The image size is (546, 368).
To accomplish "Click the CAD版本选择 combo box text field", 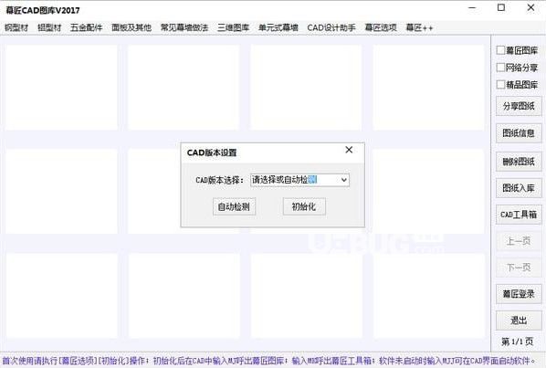I will click(295, 180).
